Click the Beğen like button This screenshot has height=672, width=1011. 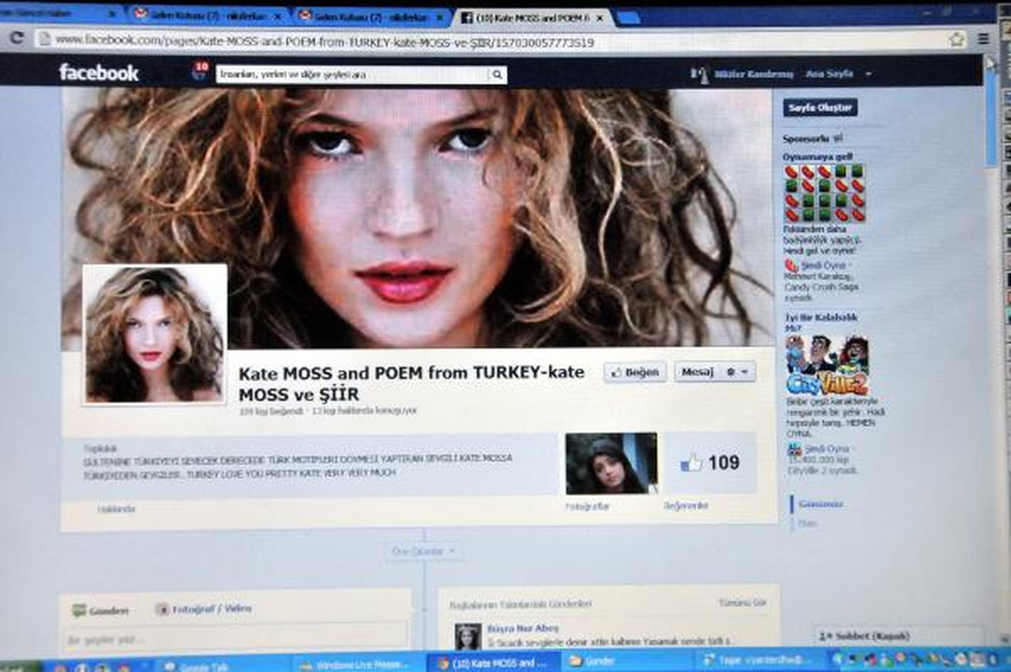point(635,372)
